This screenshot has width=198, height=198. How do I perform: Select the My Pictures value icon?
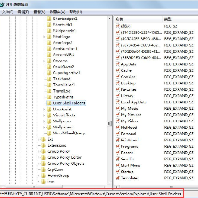point(118,115)
